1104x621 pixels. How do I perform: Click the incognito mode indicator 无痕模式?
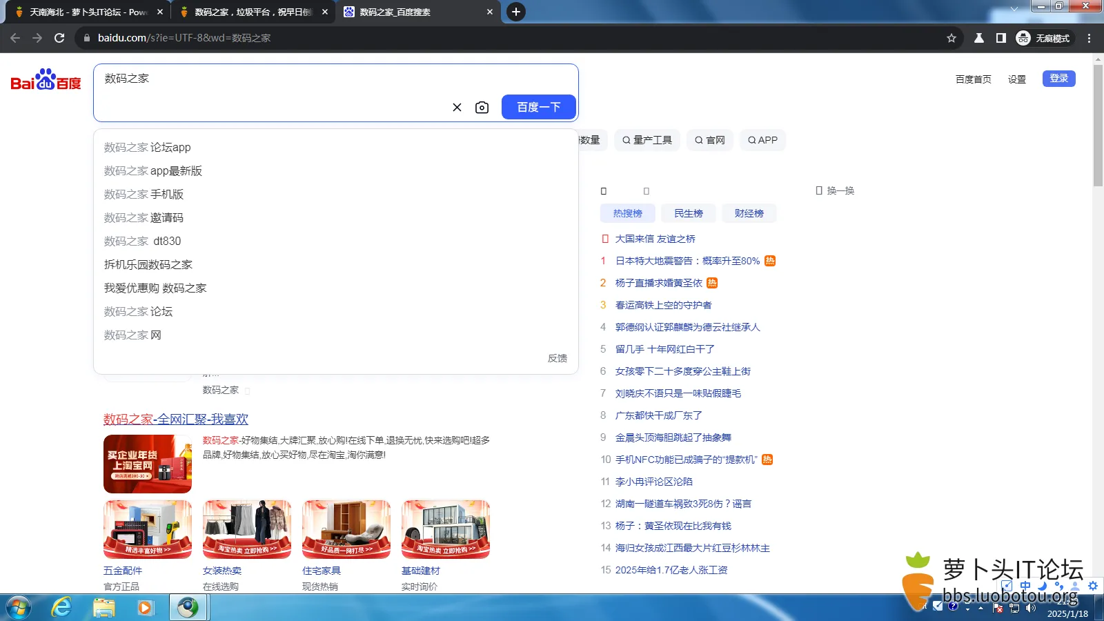click(1043, 38)
